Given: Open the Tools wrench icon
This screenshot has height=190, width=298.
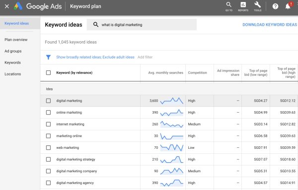Looking at the screenshot, I should tap(257, 6).
